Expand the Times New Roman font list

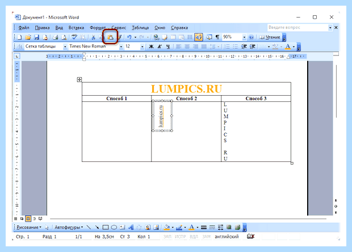tap(121, 46)
